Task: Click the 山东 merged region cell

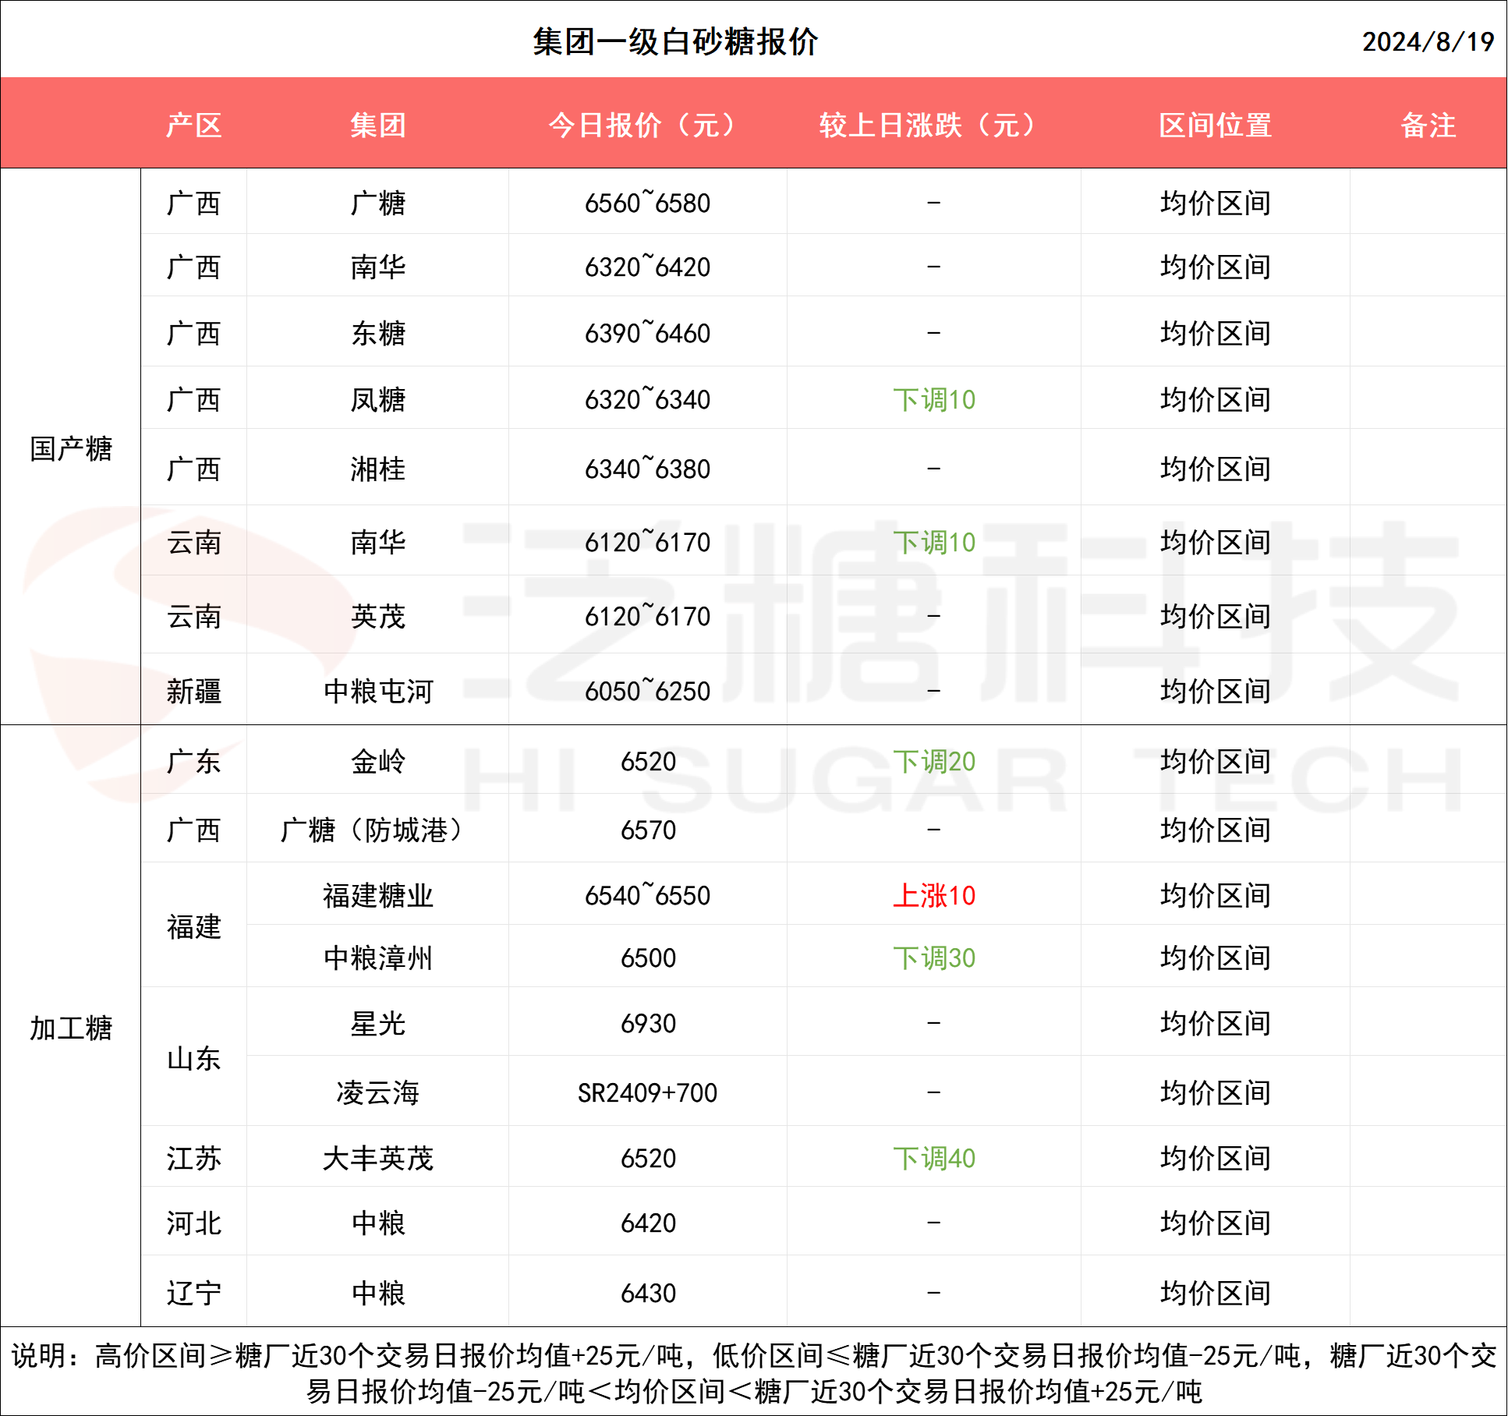Action: (193, 1058)
